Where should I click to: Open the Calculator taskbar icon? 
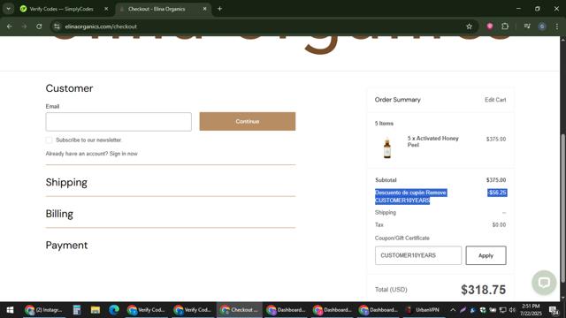pyautogui.click(x=77, y=310)
